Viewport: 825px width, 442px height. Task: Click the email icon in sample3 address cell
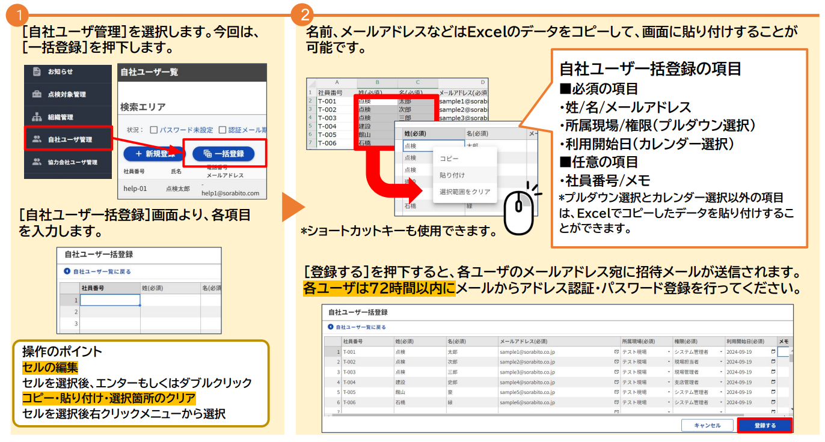point(616,372)
